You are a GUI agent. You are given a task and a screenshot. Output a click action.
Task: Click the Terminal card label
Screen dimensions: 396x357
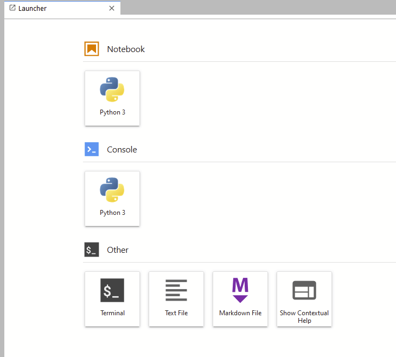112,313
